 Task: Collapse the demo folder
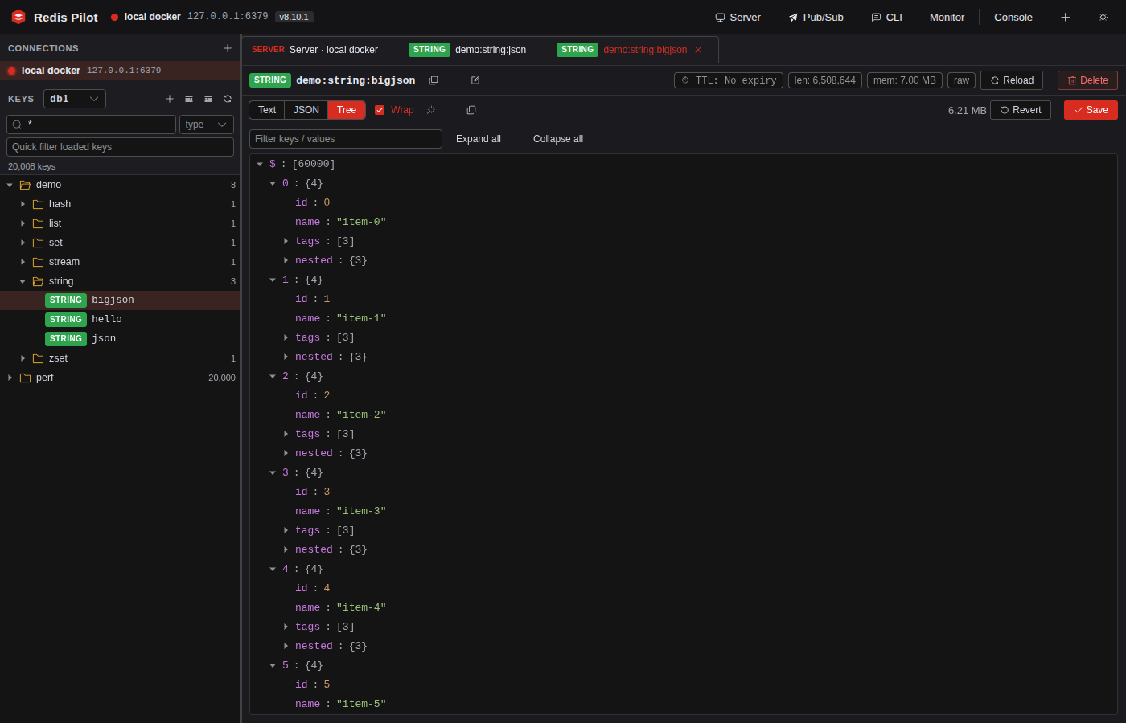point(10,185)
